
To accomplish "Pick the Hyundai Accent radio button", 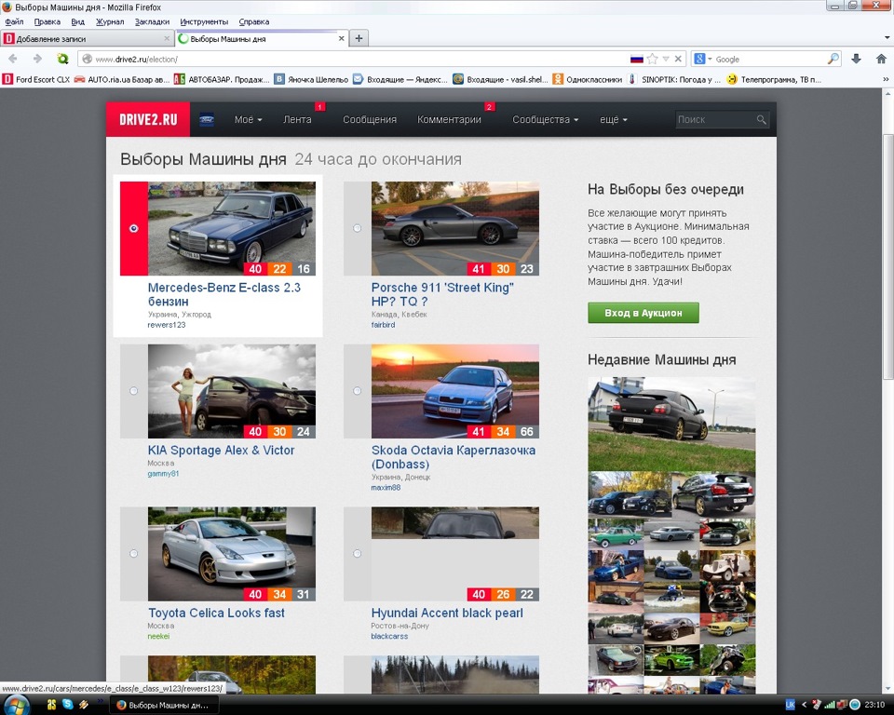I will click(357, 554).
